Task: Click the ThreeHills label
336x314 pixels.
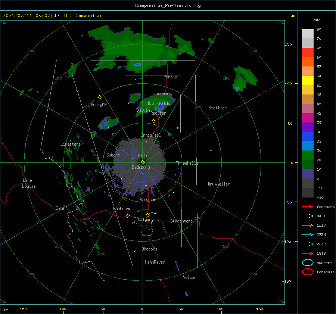Action: tap(187, 163)
